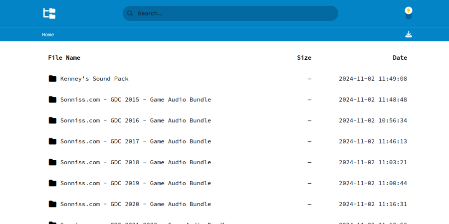The width and height of the screenshot is (449, 224).
Task: Click the folder icon for GDC 2016 bundle
Action: [52, 120]
